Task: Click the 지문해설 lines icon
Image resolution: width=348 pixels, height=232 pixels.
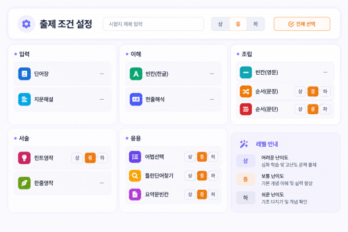Action: tap(24, 99)
